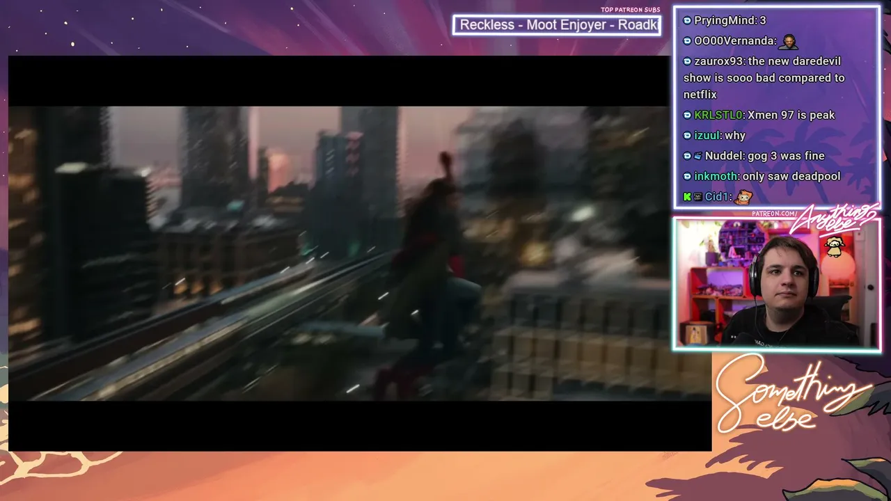Click the chat message "why" from izuul
This screenshot has height=501, width=891.
[735, 136]
